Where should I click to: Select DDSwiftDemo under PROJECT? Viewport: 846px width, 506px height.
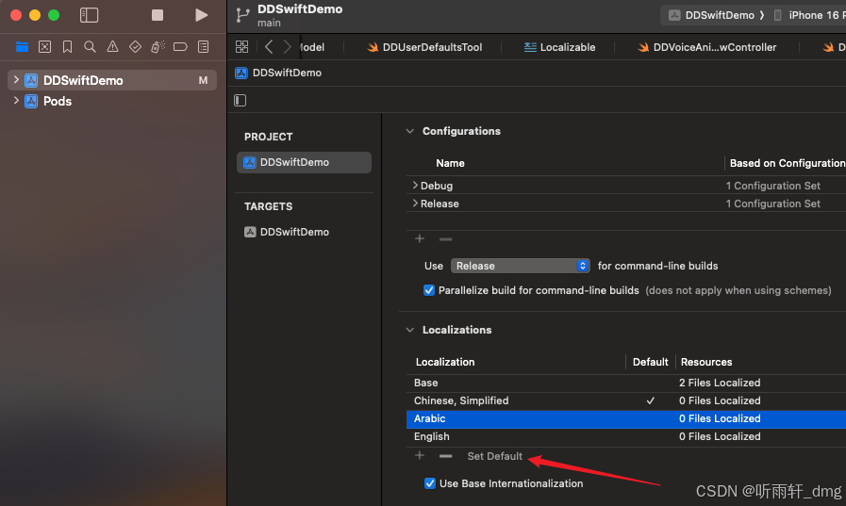click(304, 162)
